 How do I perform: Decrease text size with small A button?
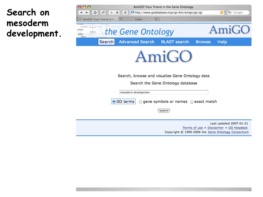pyautogui.click(x=112, y=12)
